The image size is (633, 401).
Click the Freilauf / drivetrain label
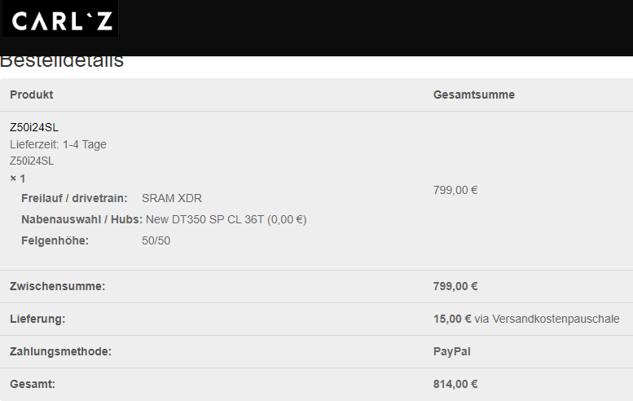click(x=74, y=198)
